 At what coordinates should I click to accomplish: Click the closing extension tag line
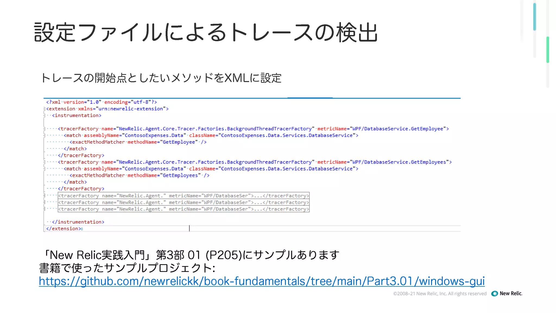pos(64,229)
